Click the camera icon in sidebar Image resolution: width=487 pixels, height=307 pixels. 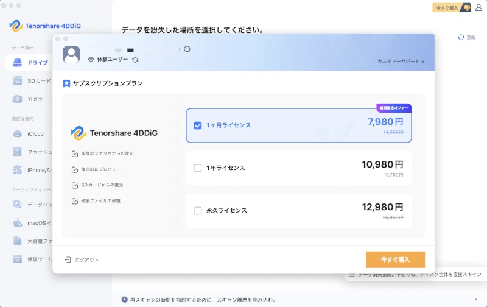pos(18,99)
